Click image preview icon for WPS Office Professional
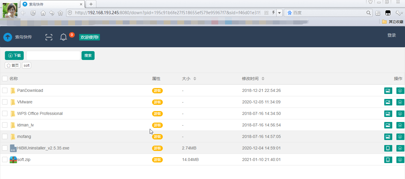This screenshot has height=179, width=405. 388,114
